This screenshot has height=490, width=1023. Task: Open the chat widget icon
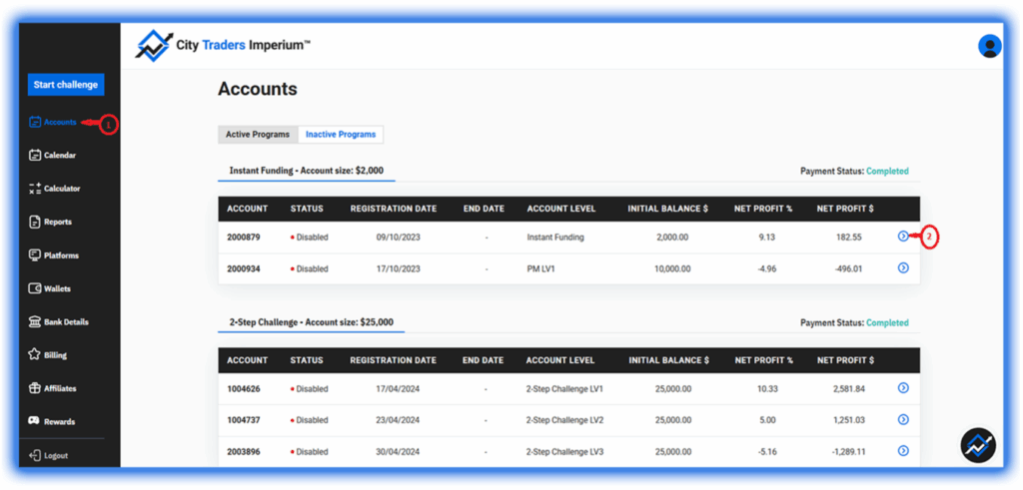click(978, 445)
